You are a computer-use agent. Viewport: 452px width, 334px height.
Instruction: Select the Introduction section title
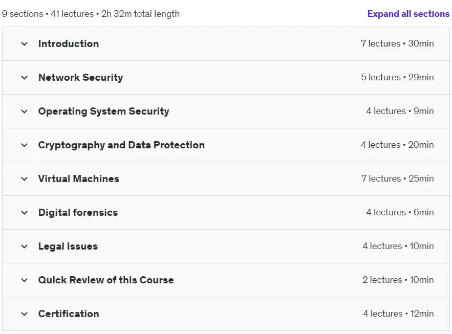69,44
